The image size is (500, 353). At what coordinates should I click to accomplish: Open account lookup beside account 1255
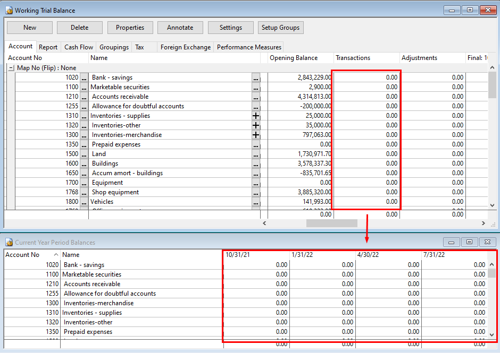pos(84,106)
